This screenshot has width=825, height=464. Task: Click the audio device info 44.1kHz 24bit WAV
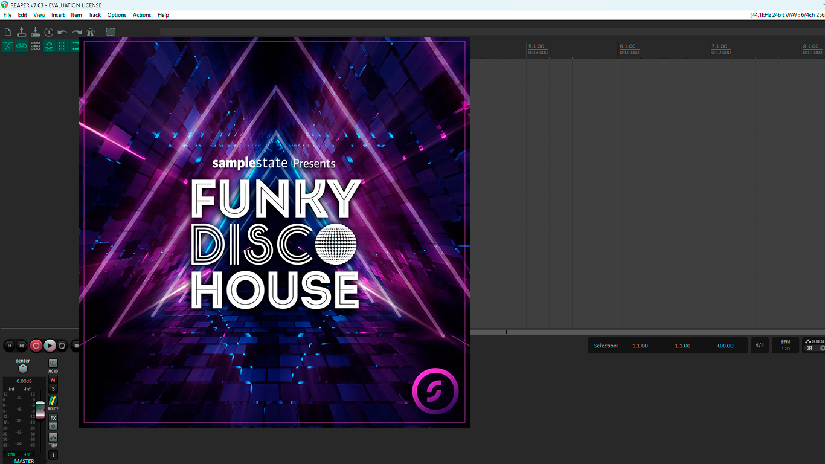tap(787, 14)
